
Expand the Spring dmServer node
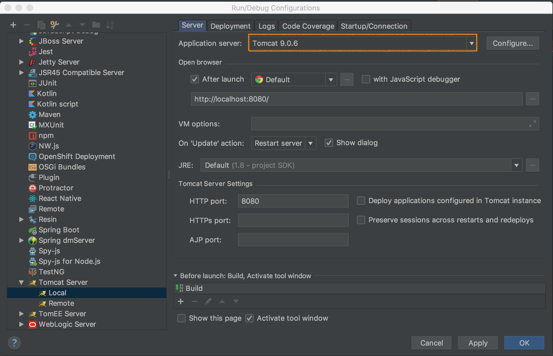pos(21,240)
